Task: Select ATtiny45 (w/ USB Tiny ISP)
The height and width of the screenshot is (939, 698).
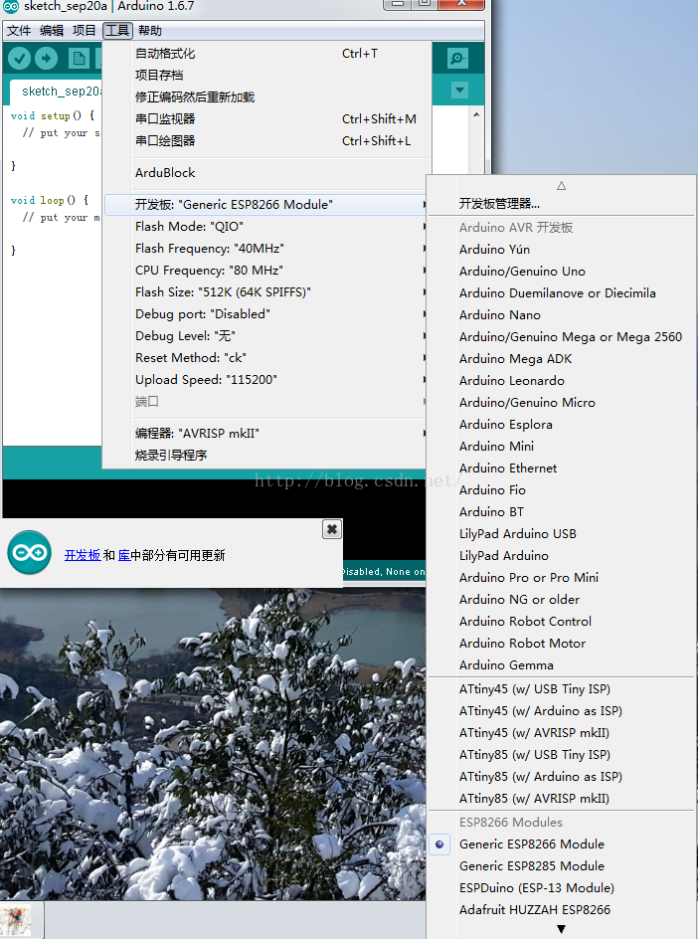Action: (x=561, y=689)
